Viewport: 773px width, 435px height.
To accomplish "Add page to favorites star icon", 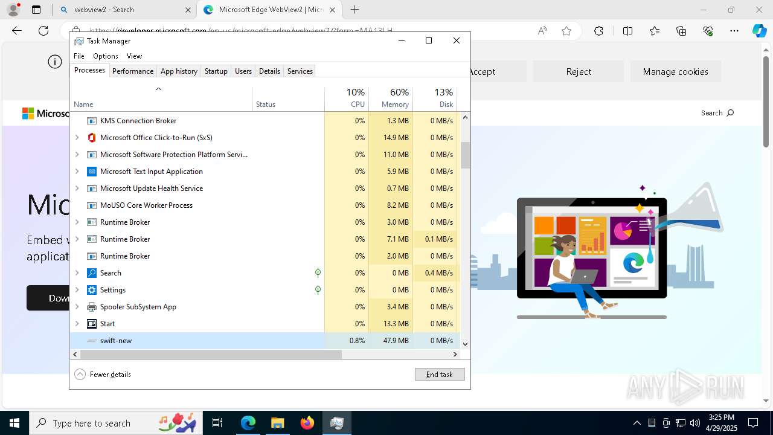I will tap(566, 31).
